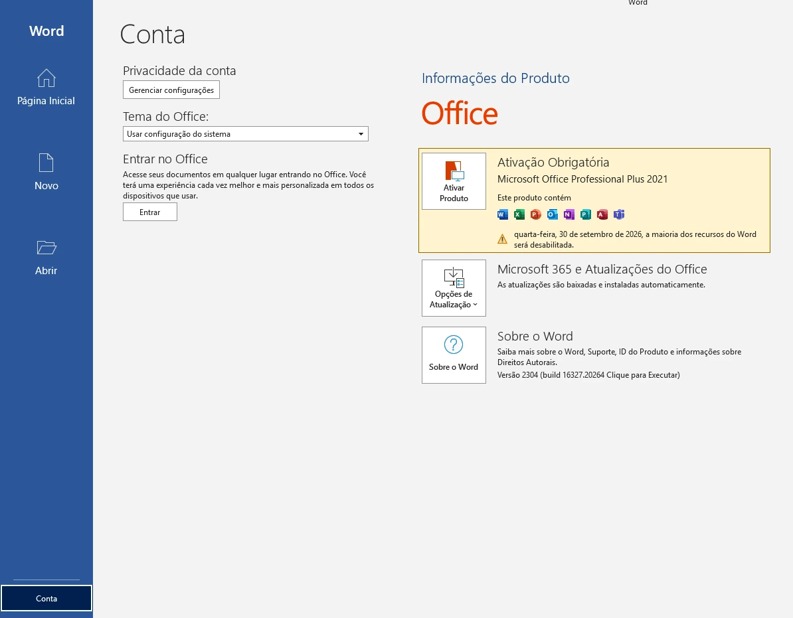This screenshot has height=618, width=793.
Task: Click the Ativar Produto button
Action: [x=454, y=181]
